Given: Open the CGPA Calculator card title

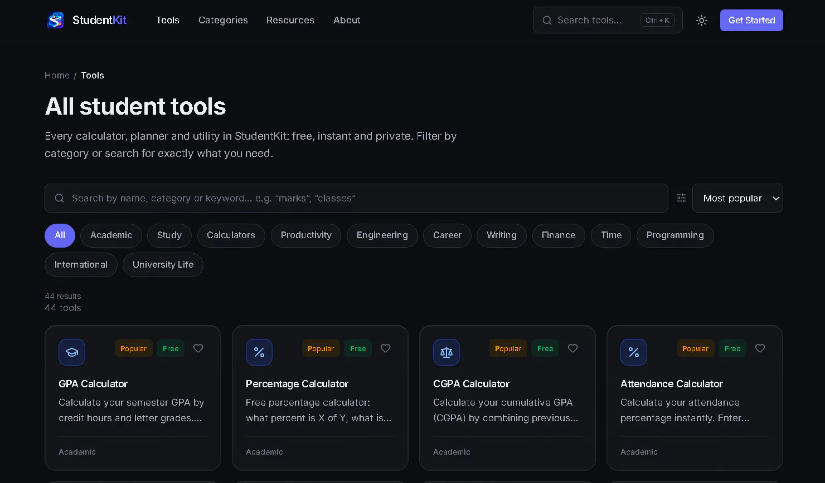Looking at the screenshot, I should pos(471,384).
